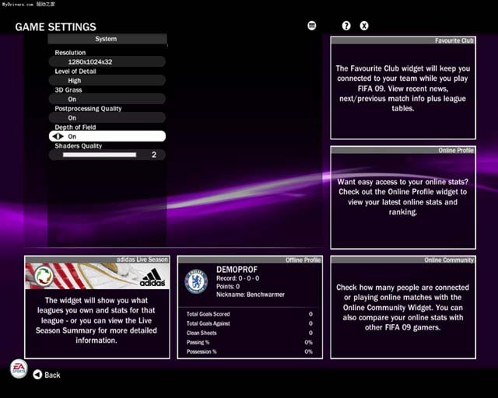Change Level of Detail High selector

point(107,80)
